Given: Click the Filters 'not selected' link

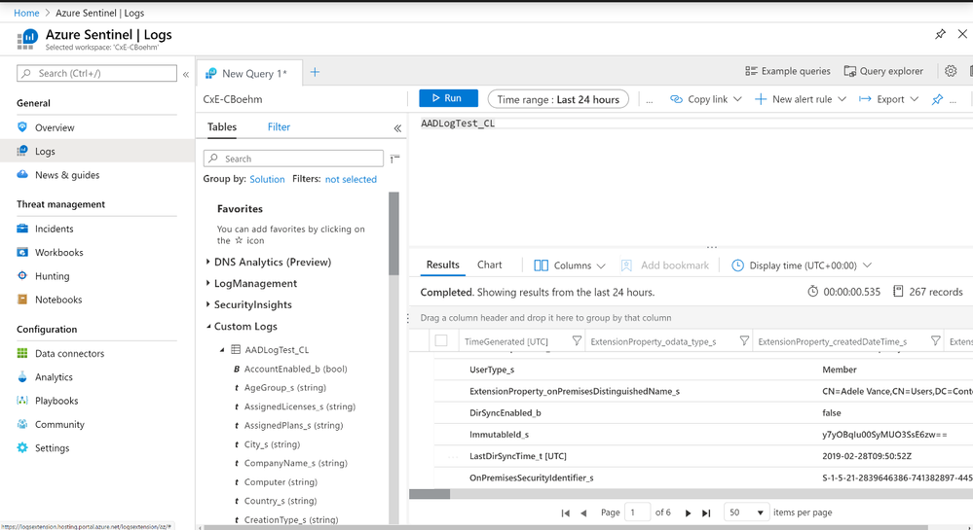Looking at the screenshot, I should pos(351,179).
